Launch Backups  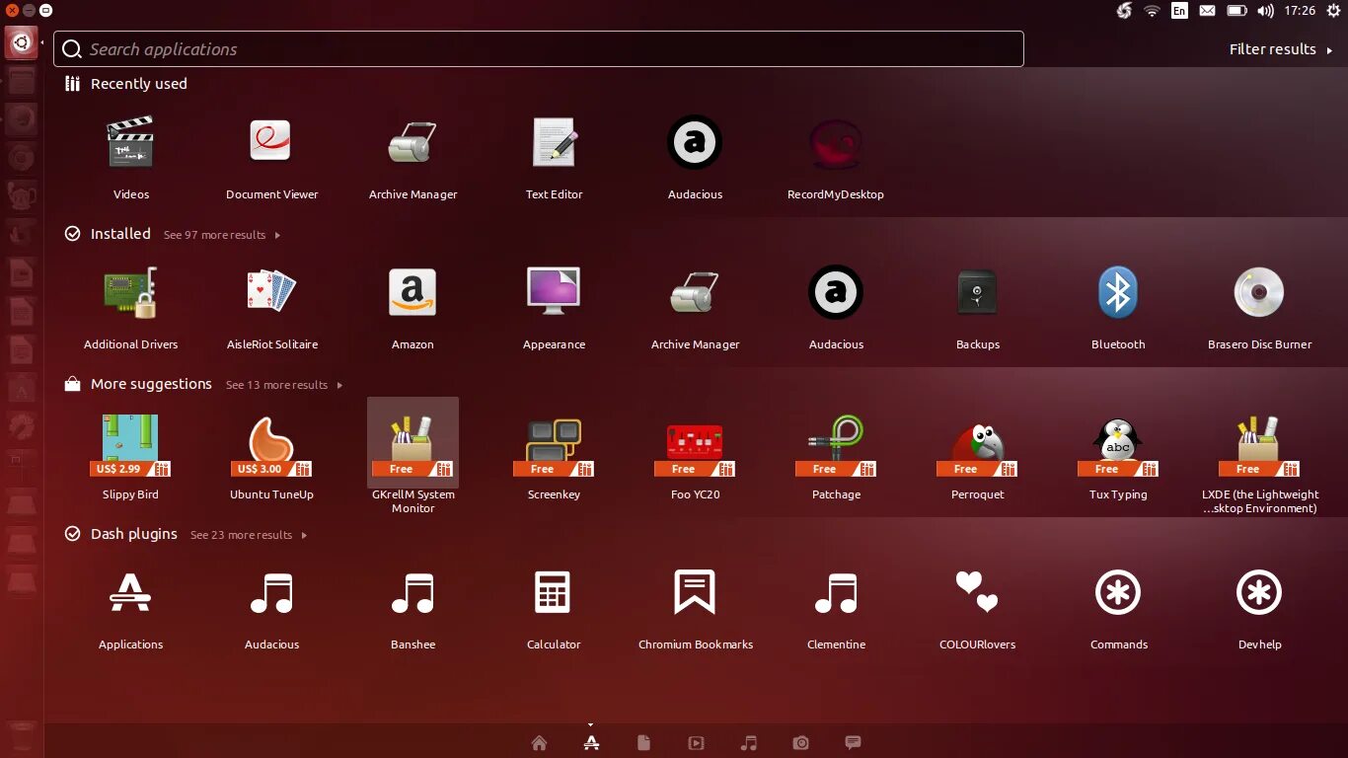click(977, 306)
